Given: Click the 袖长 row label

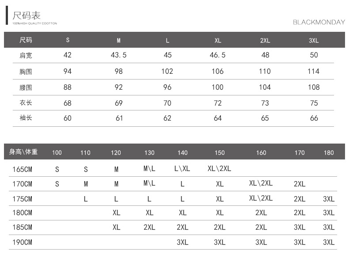Looking at the screenshot, I should tap(26, 118).
